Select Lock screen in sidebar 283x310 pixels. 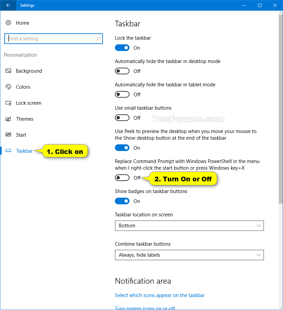click(x=29, y=103)
